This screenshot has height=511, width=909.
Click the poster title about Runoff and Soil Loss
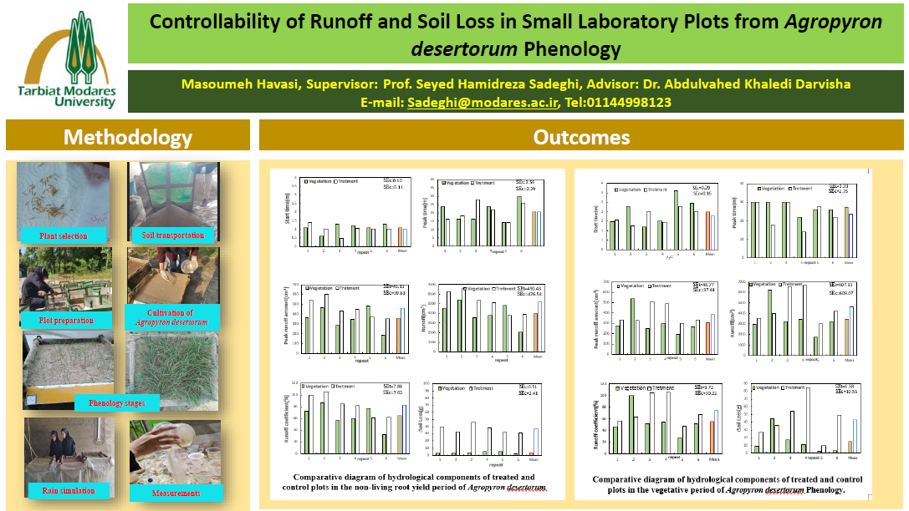click(x=516, y=34)
